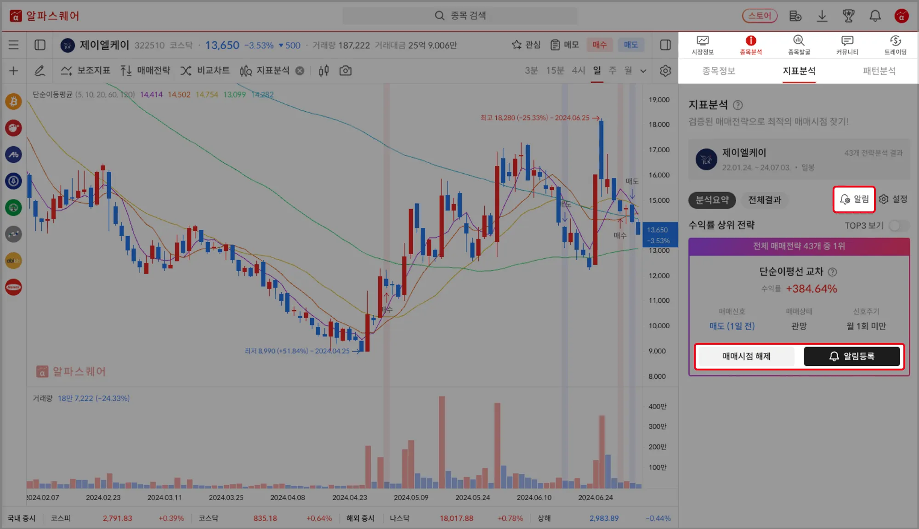
Task: Click the 알림등록 button
Action: (851, 357)
